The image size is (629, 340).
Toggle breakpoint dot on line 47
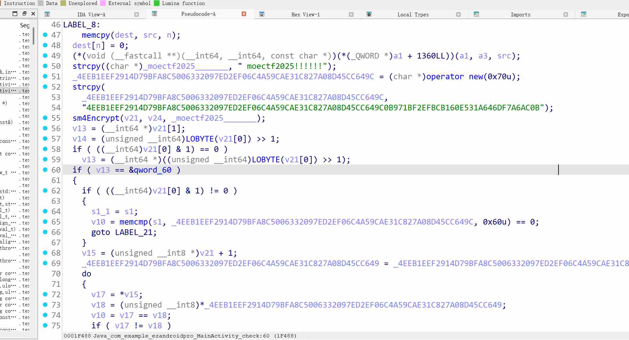coord(45,35)
